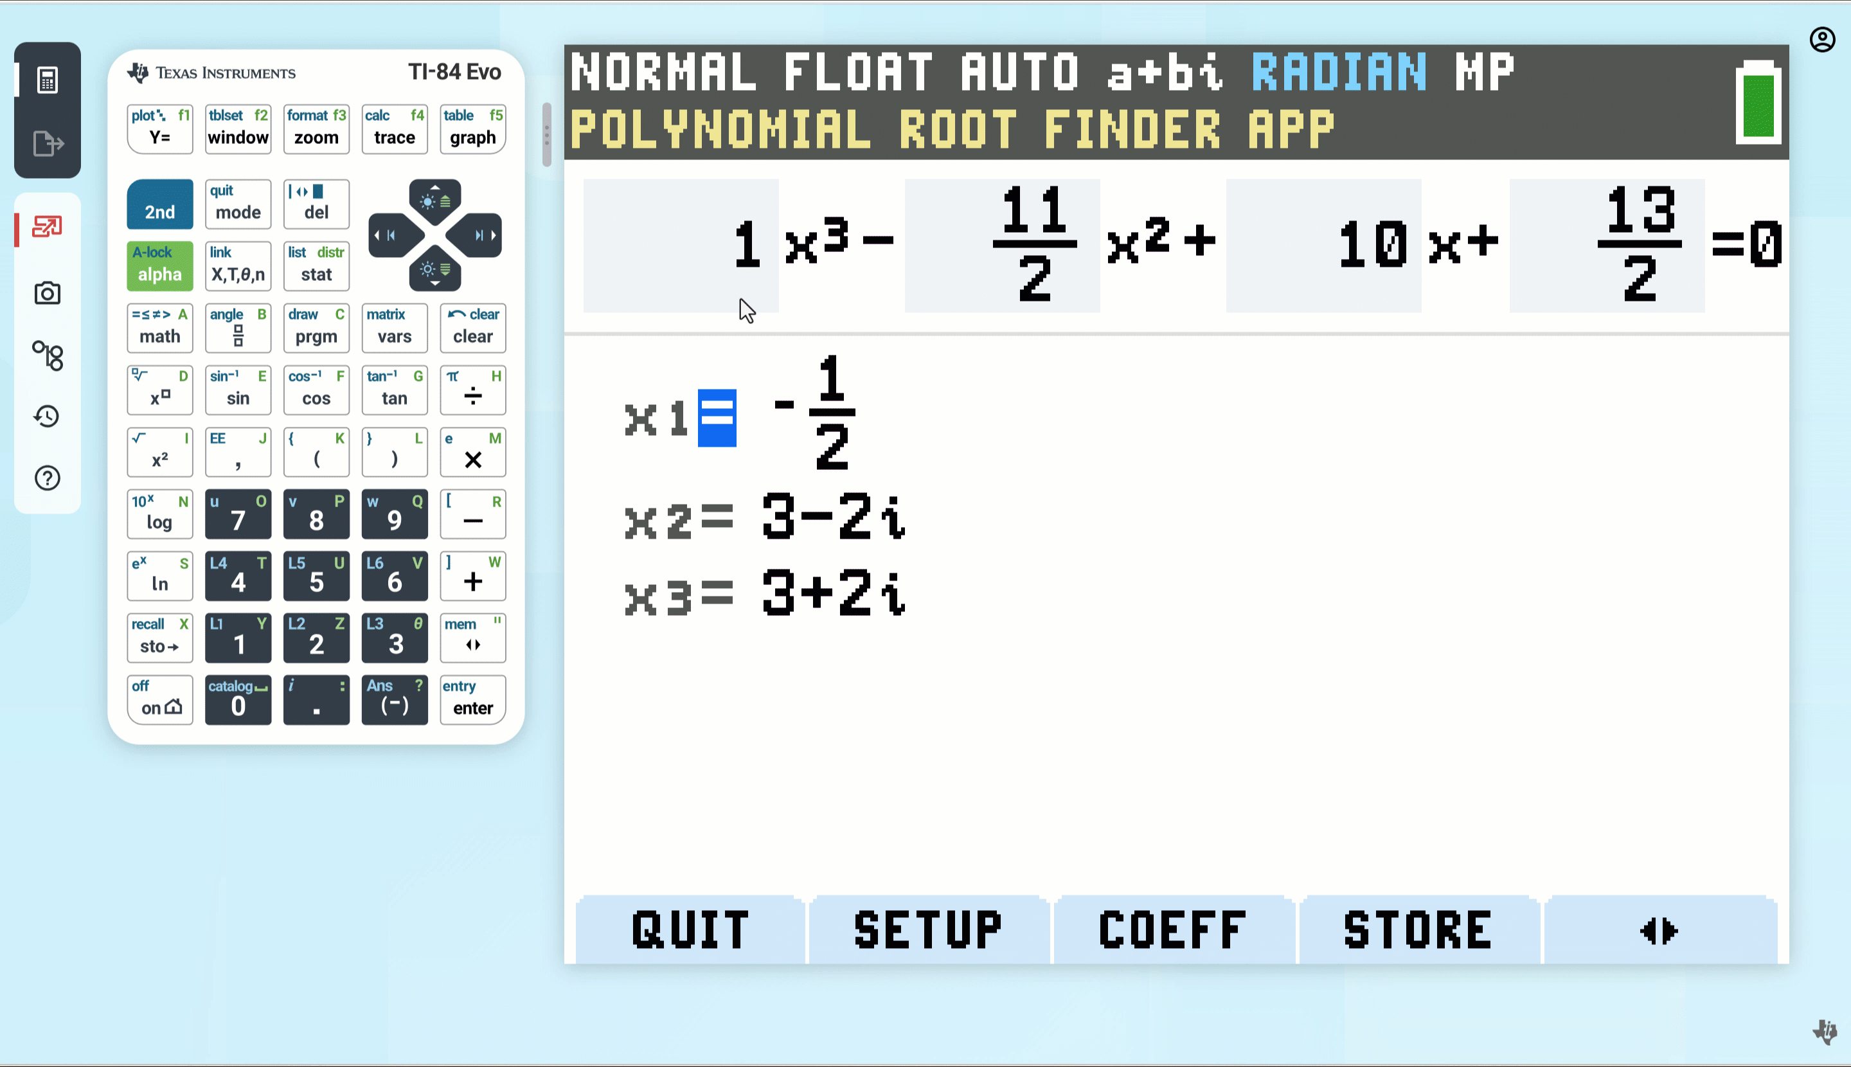Screen dimensions: 1851x1067
Task: Click the on/home calculator key
Action: [160, 700]
